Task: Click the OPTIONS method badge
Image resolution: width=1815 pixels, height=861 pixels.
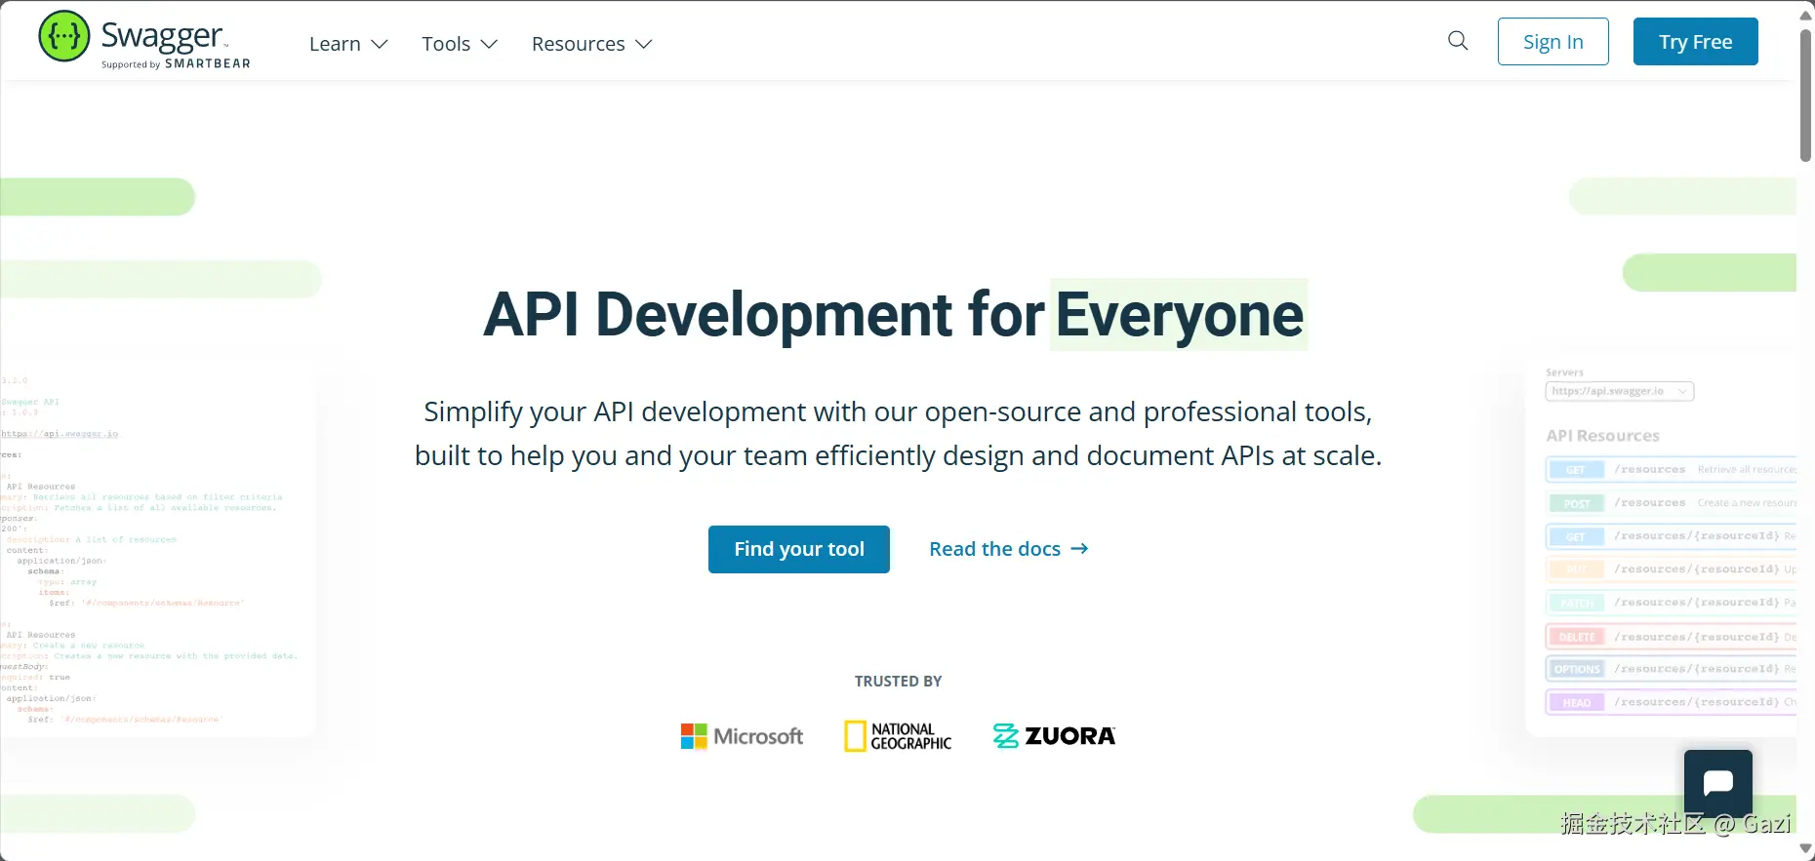Action: (x=1577, y=669)
